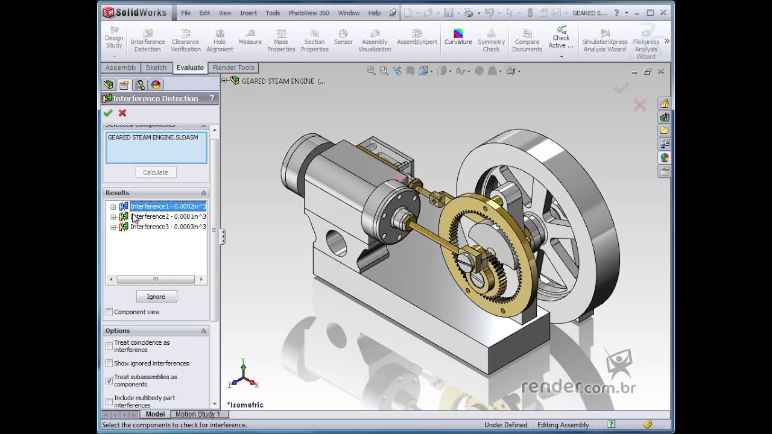Launch AssemblyXpert
Image resolution: width=772 pixels, height=434 pixels.
[417, 37]
